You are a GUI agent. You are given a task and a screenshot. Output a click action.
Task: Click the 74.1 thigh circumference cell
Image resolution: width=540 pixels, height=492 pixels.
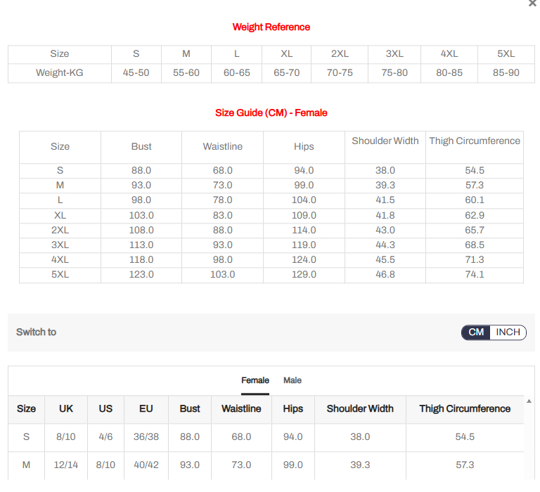coord(475,274)
